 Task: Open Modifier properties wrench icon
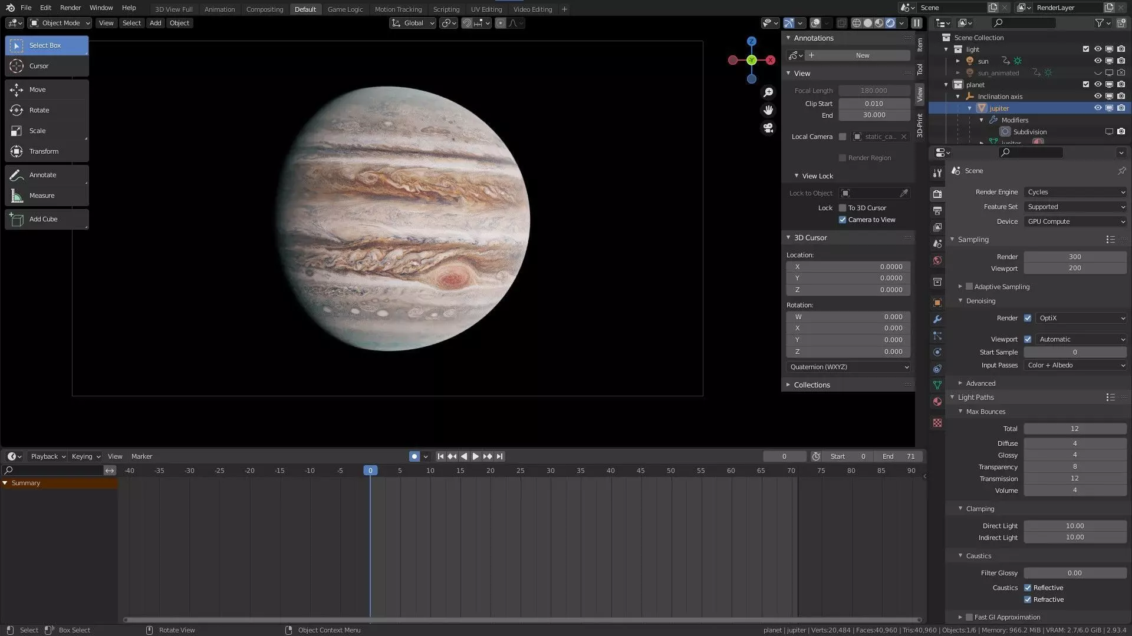[937, 319]
